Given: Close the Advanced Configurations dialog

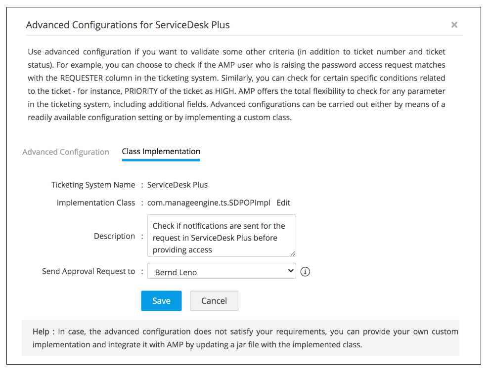Looking at the screenshot, I should (x=454, y=25).
